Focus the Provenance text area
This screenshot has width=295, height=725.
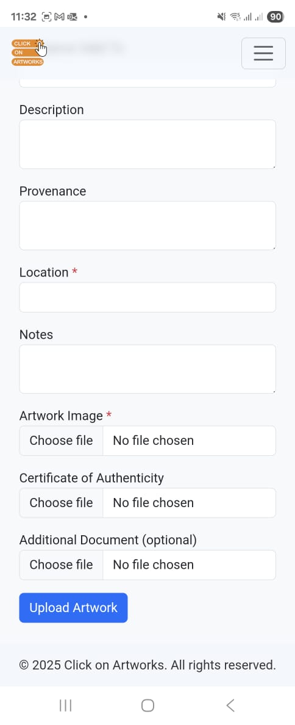[x=147, y=226]
